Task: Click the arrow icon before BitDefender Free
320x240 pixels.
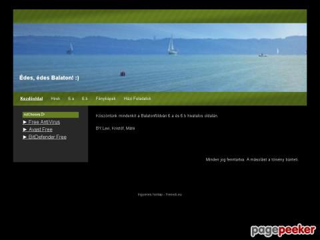Action: tap(25, 137)
